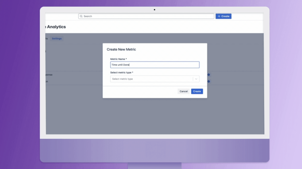Screen dimensions: 302x169
Task: Click the Analytics page title
Action: pos(56,27)
